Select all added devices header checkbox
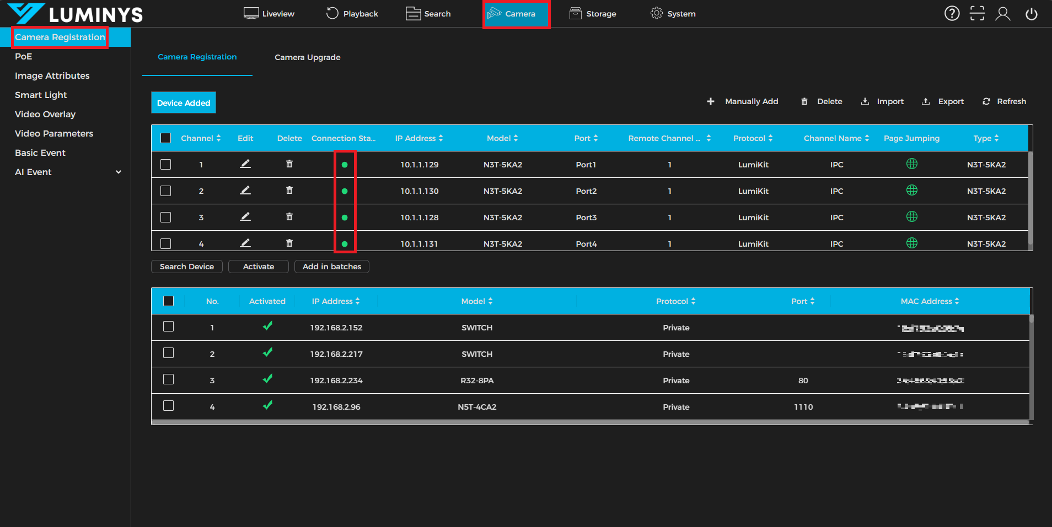 [x=165, y=138]
